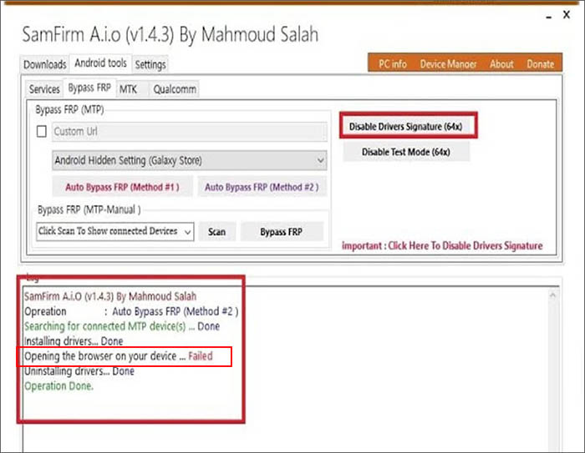
Task: Open the Qualcomm sub-tab
Action: tap(175, 89)
